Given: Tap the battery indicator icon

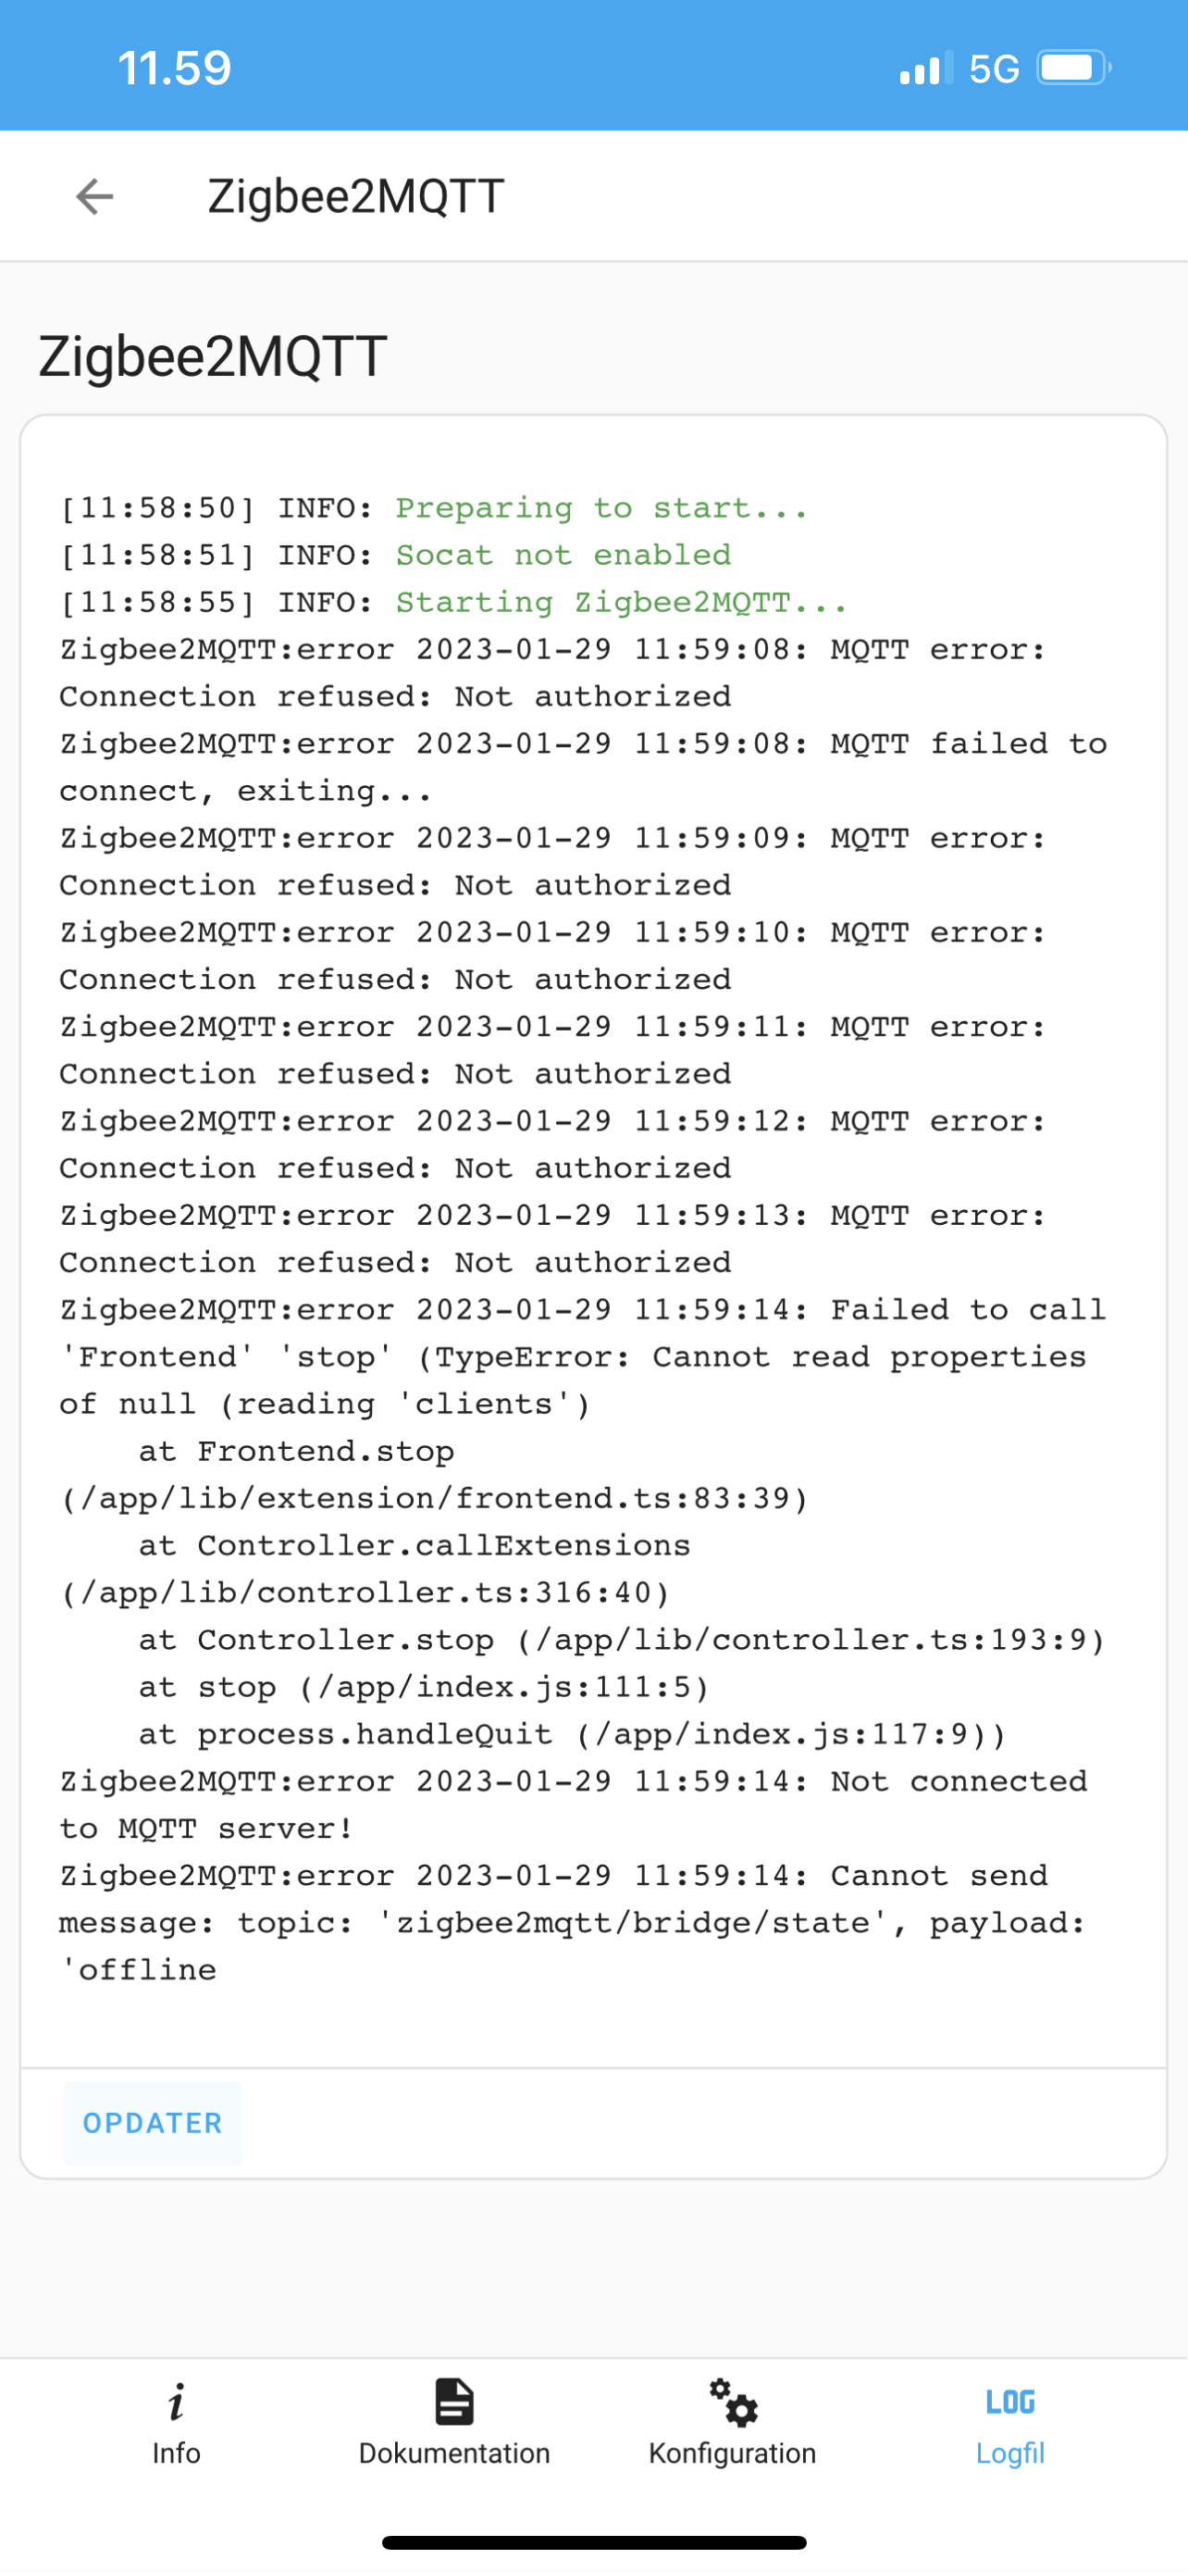Looking at the screenshot, I should click(1070, 68).
